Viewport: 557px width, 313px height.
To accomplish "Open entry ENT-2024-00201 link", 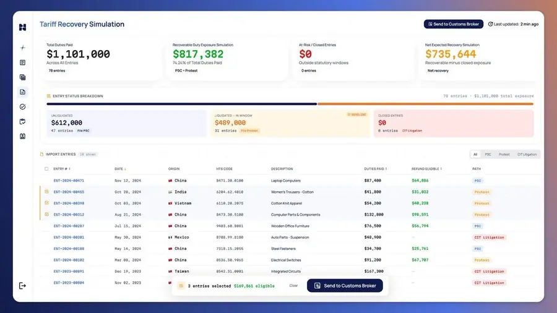I will coord(69,238).
